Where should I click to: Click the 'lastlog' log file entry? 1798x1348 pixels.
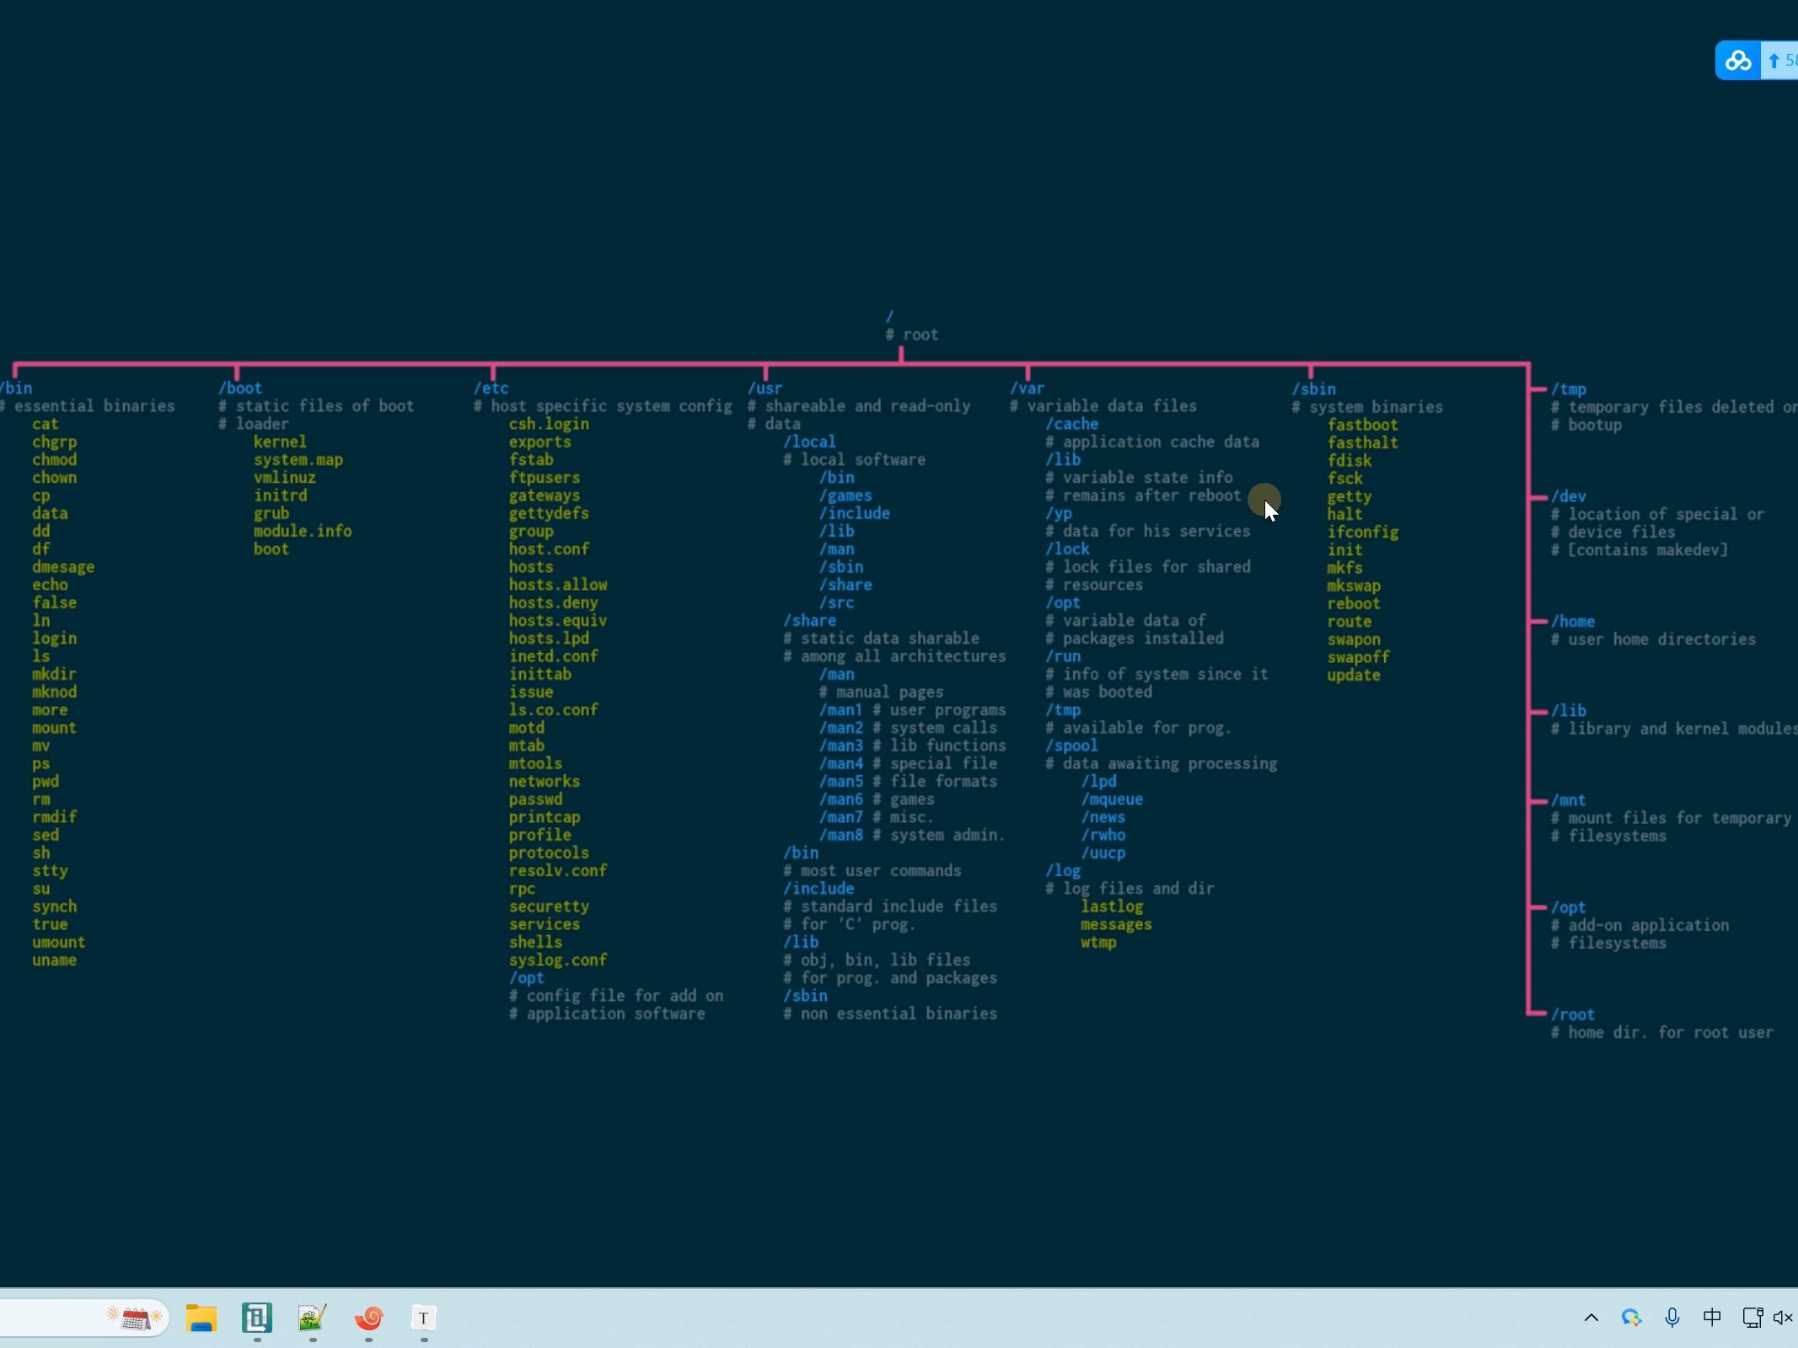1113,907
